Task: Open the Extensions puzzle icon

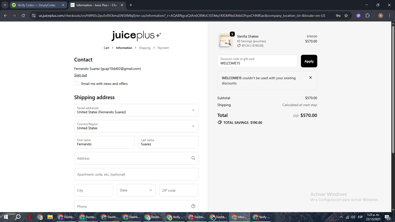Action: [368, 16]
